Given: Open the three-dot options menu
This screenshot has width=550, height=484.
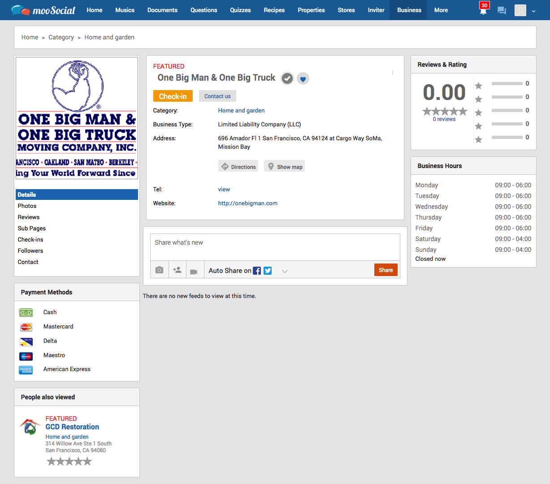Looking at the screenshot, I should (x=393, y=73).
